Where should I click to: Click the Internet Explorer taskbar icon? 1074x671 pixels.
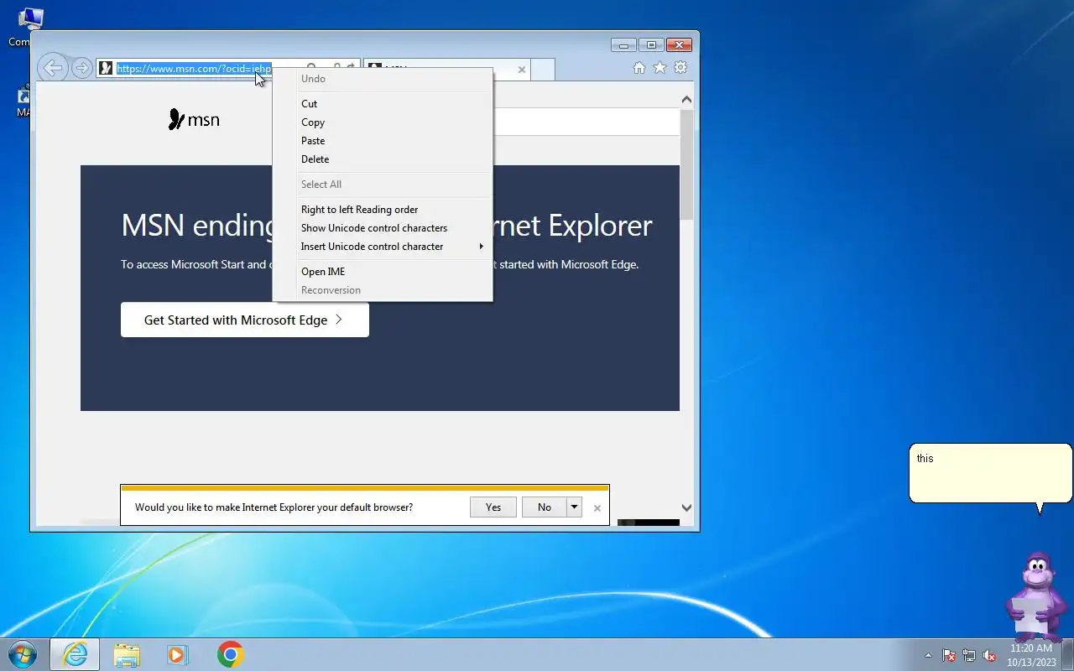pos(75,654)
